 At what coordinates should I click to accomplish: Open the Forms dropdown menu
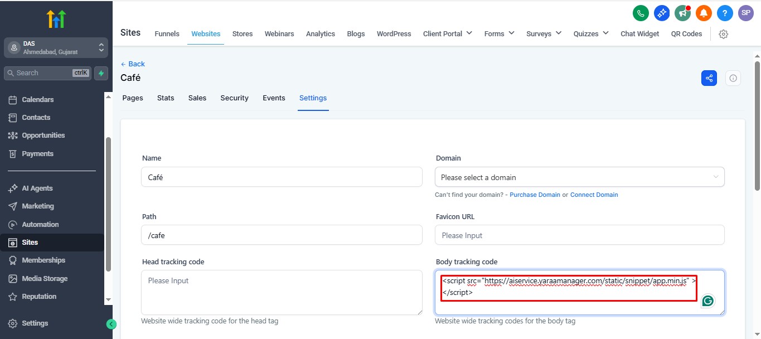[x=500, y=34]
